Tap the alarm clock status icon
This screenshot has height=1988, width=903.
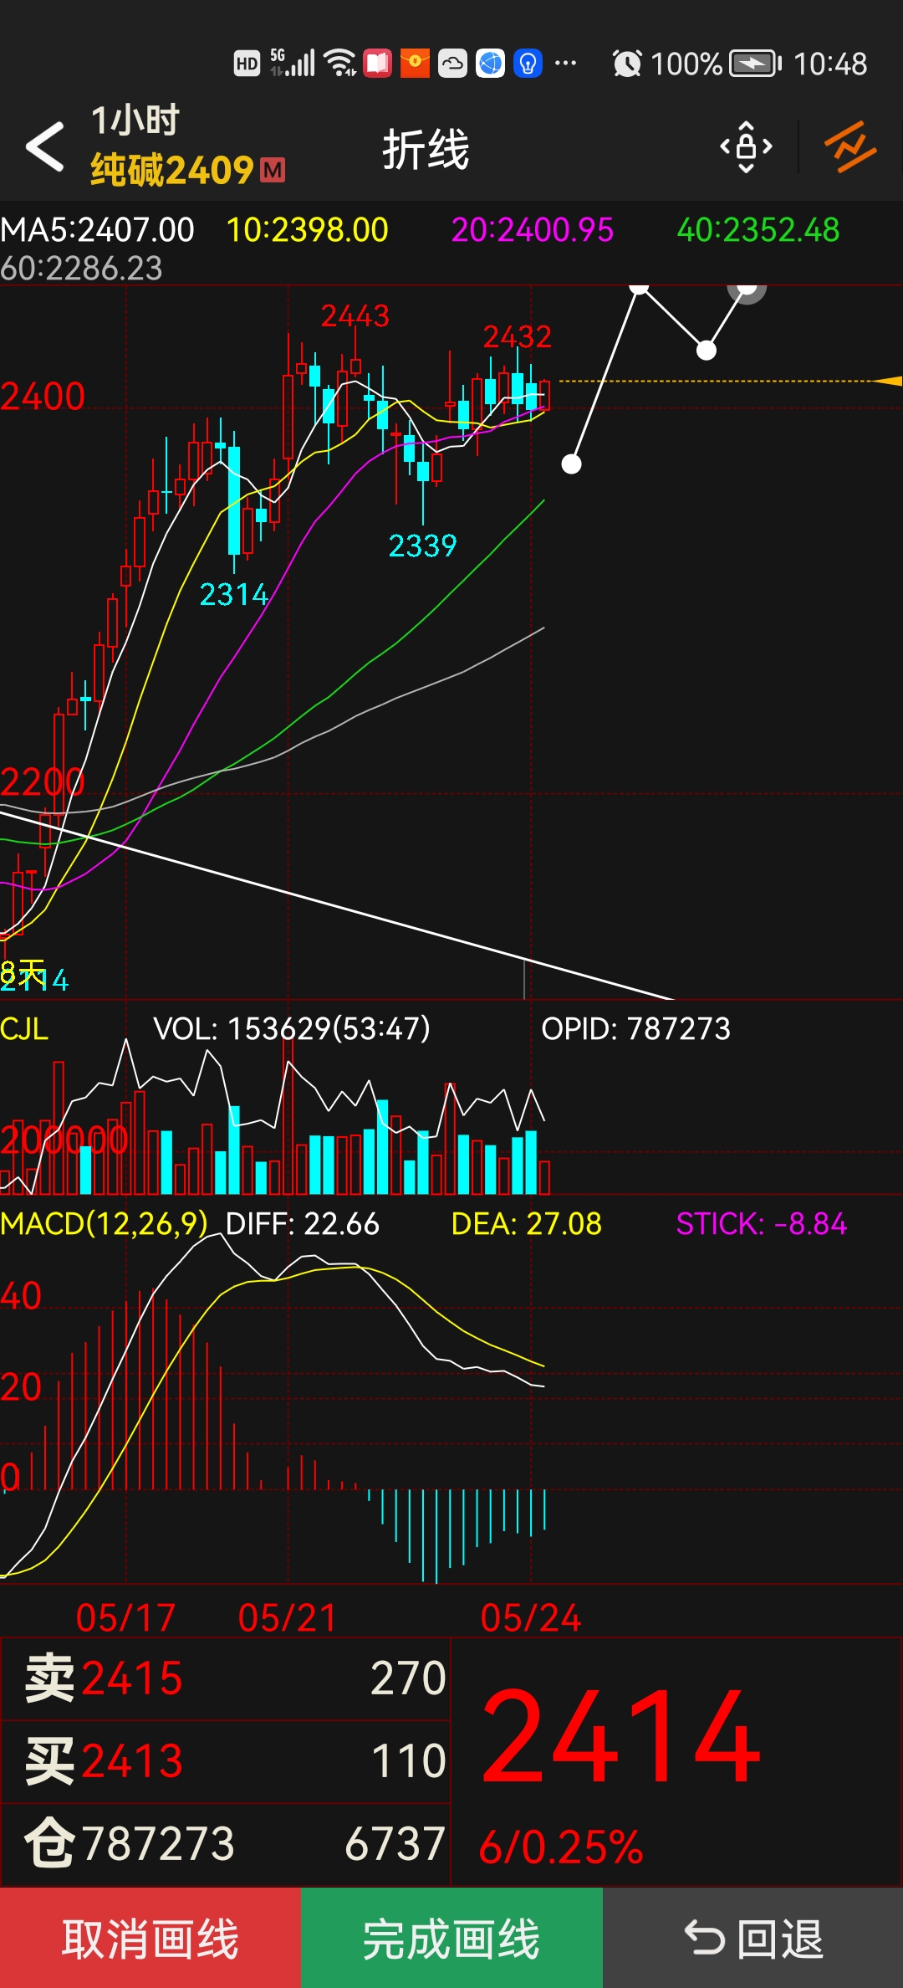click(626, 64)
